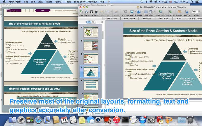Launch iTunes from the Dock

116,120
